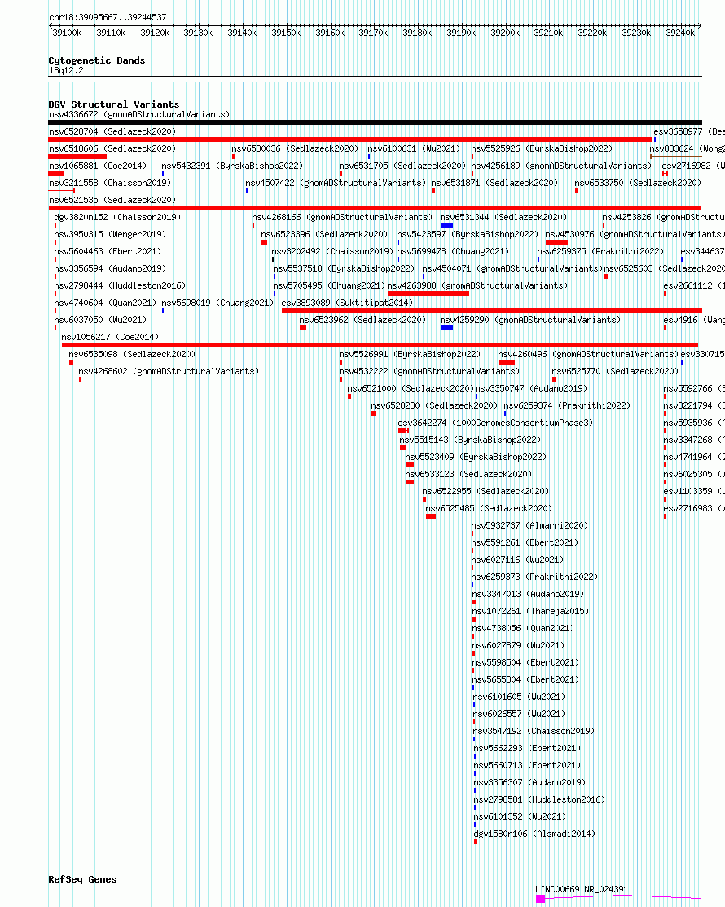Click the red bar under nsv4263988

pyautogui.click(x=428, y=294)
